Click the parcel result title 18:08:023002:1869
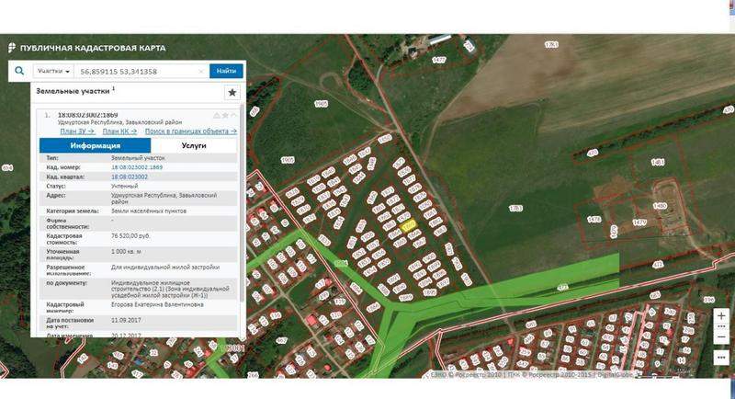735x399 pixels. (x=87, y=115)
